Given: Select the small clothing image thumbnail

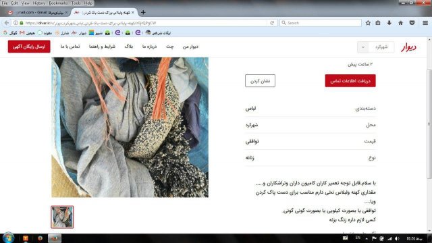Looking at the screenshot, I should [62, 217].
